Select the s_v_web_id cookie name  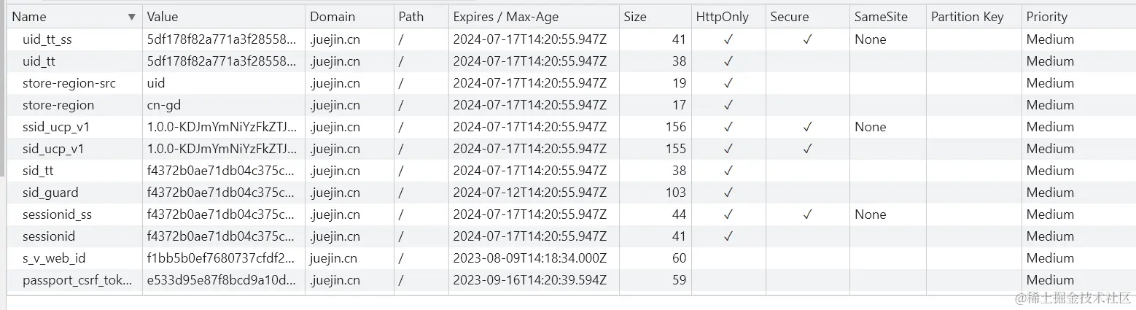54,258
